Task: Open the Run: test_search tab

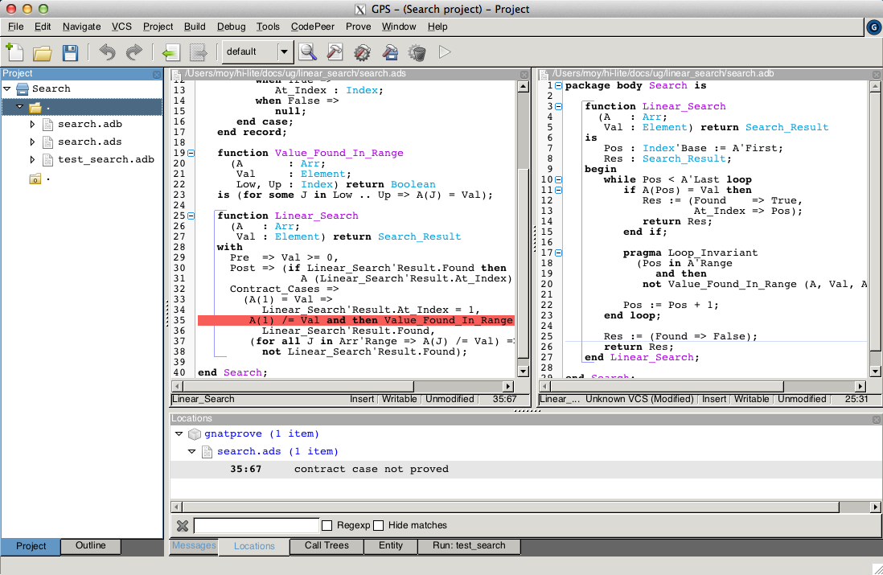Action: (469, 546)
